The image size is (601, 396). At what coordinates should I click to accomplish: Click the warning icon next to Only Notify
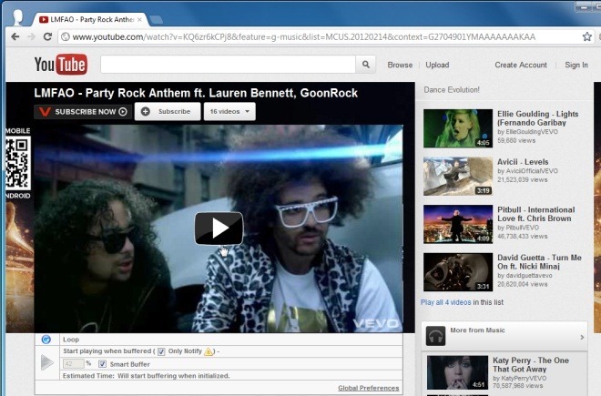tap(209, 351)
